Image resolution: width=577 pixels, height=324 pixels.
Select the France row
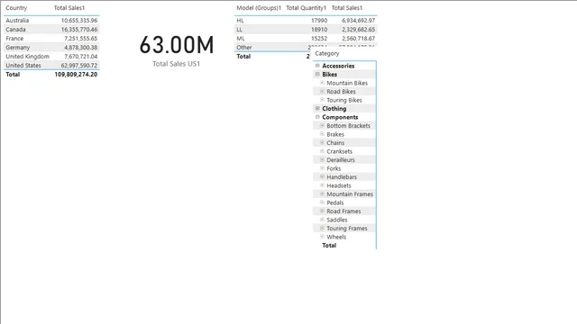point(51,39)
